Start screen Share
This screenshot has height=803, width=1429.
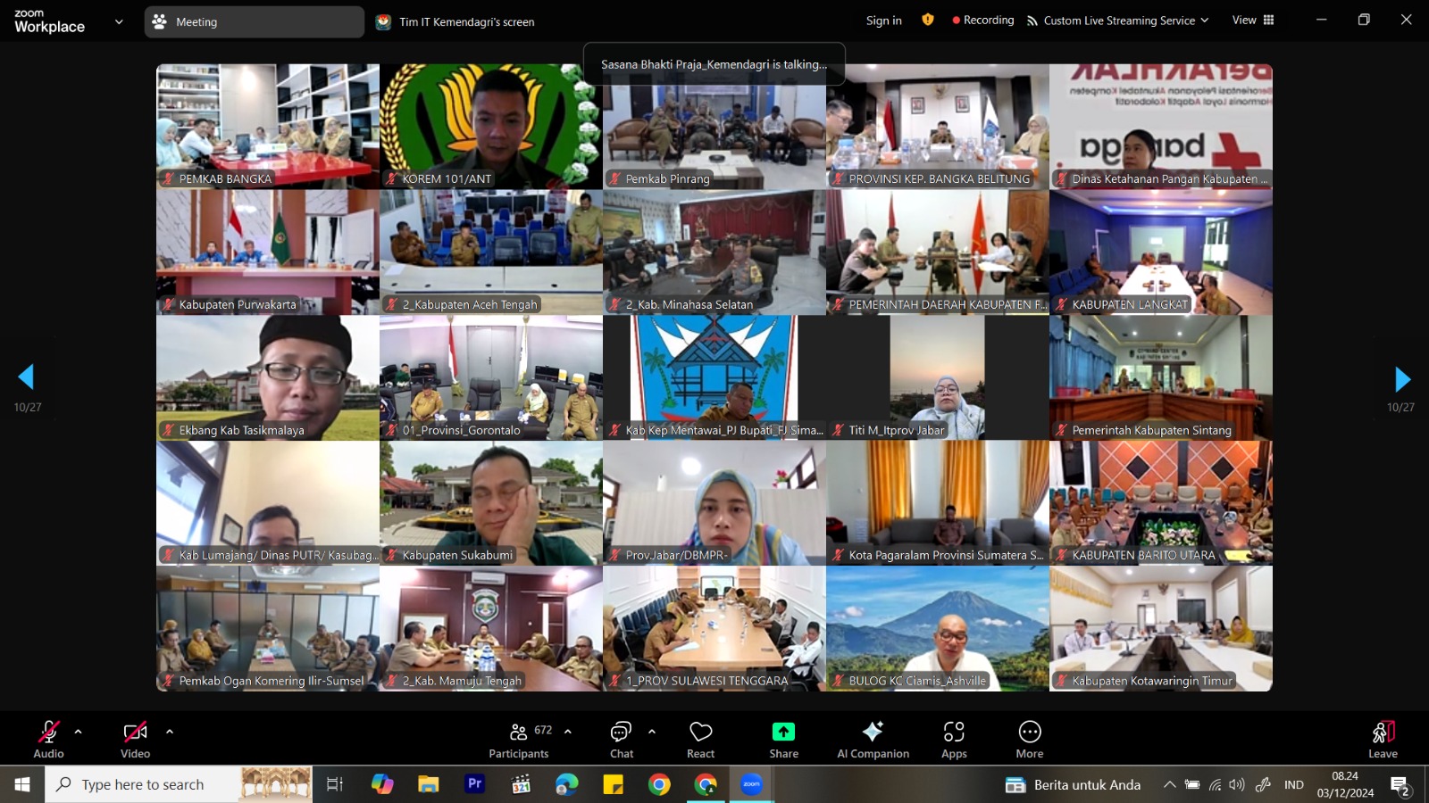click(x=783, y=740)
